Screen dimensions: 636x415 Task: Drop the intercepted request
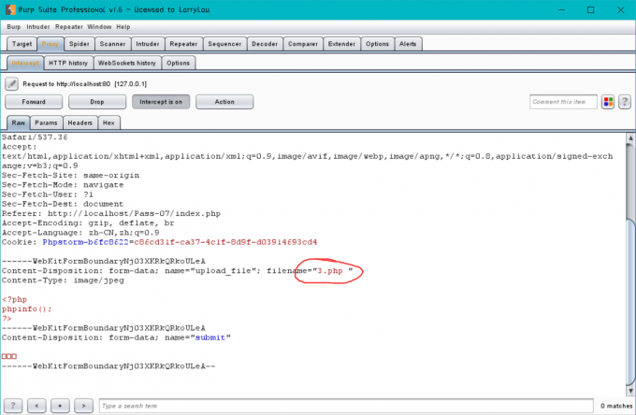tap(97, 102)
